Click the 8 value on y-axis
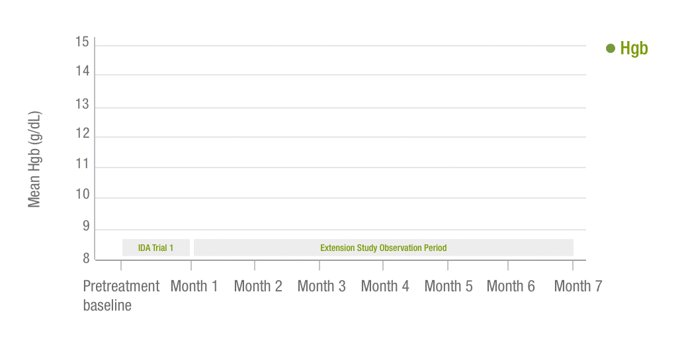Image resolution: width=684 pixels, height=347 pixels. click(86, 258)
